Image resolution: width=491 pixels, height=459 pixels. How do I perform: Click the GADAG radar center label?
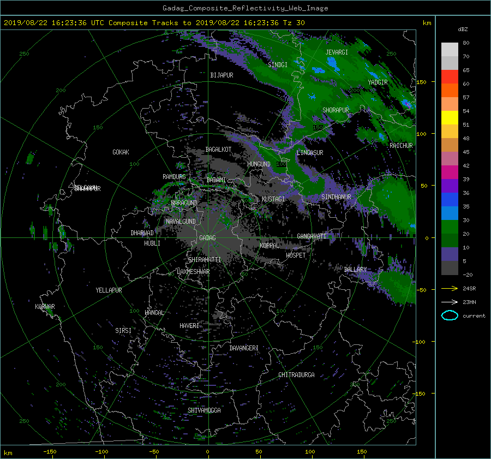point(207,238)
